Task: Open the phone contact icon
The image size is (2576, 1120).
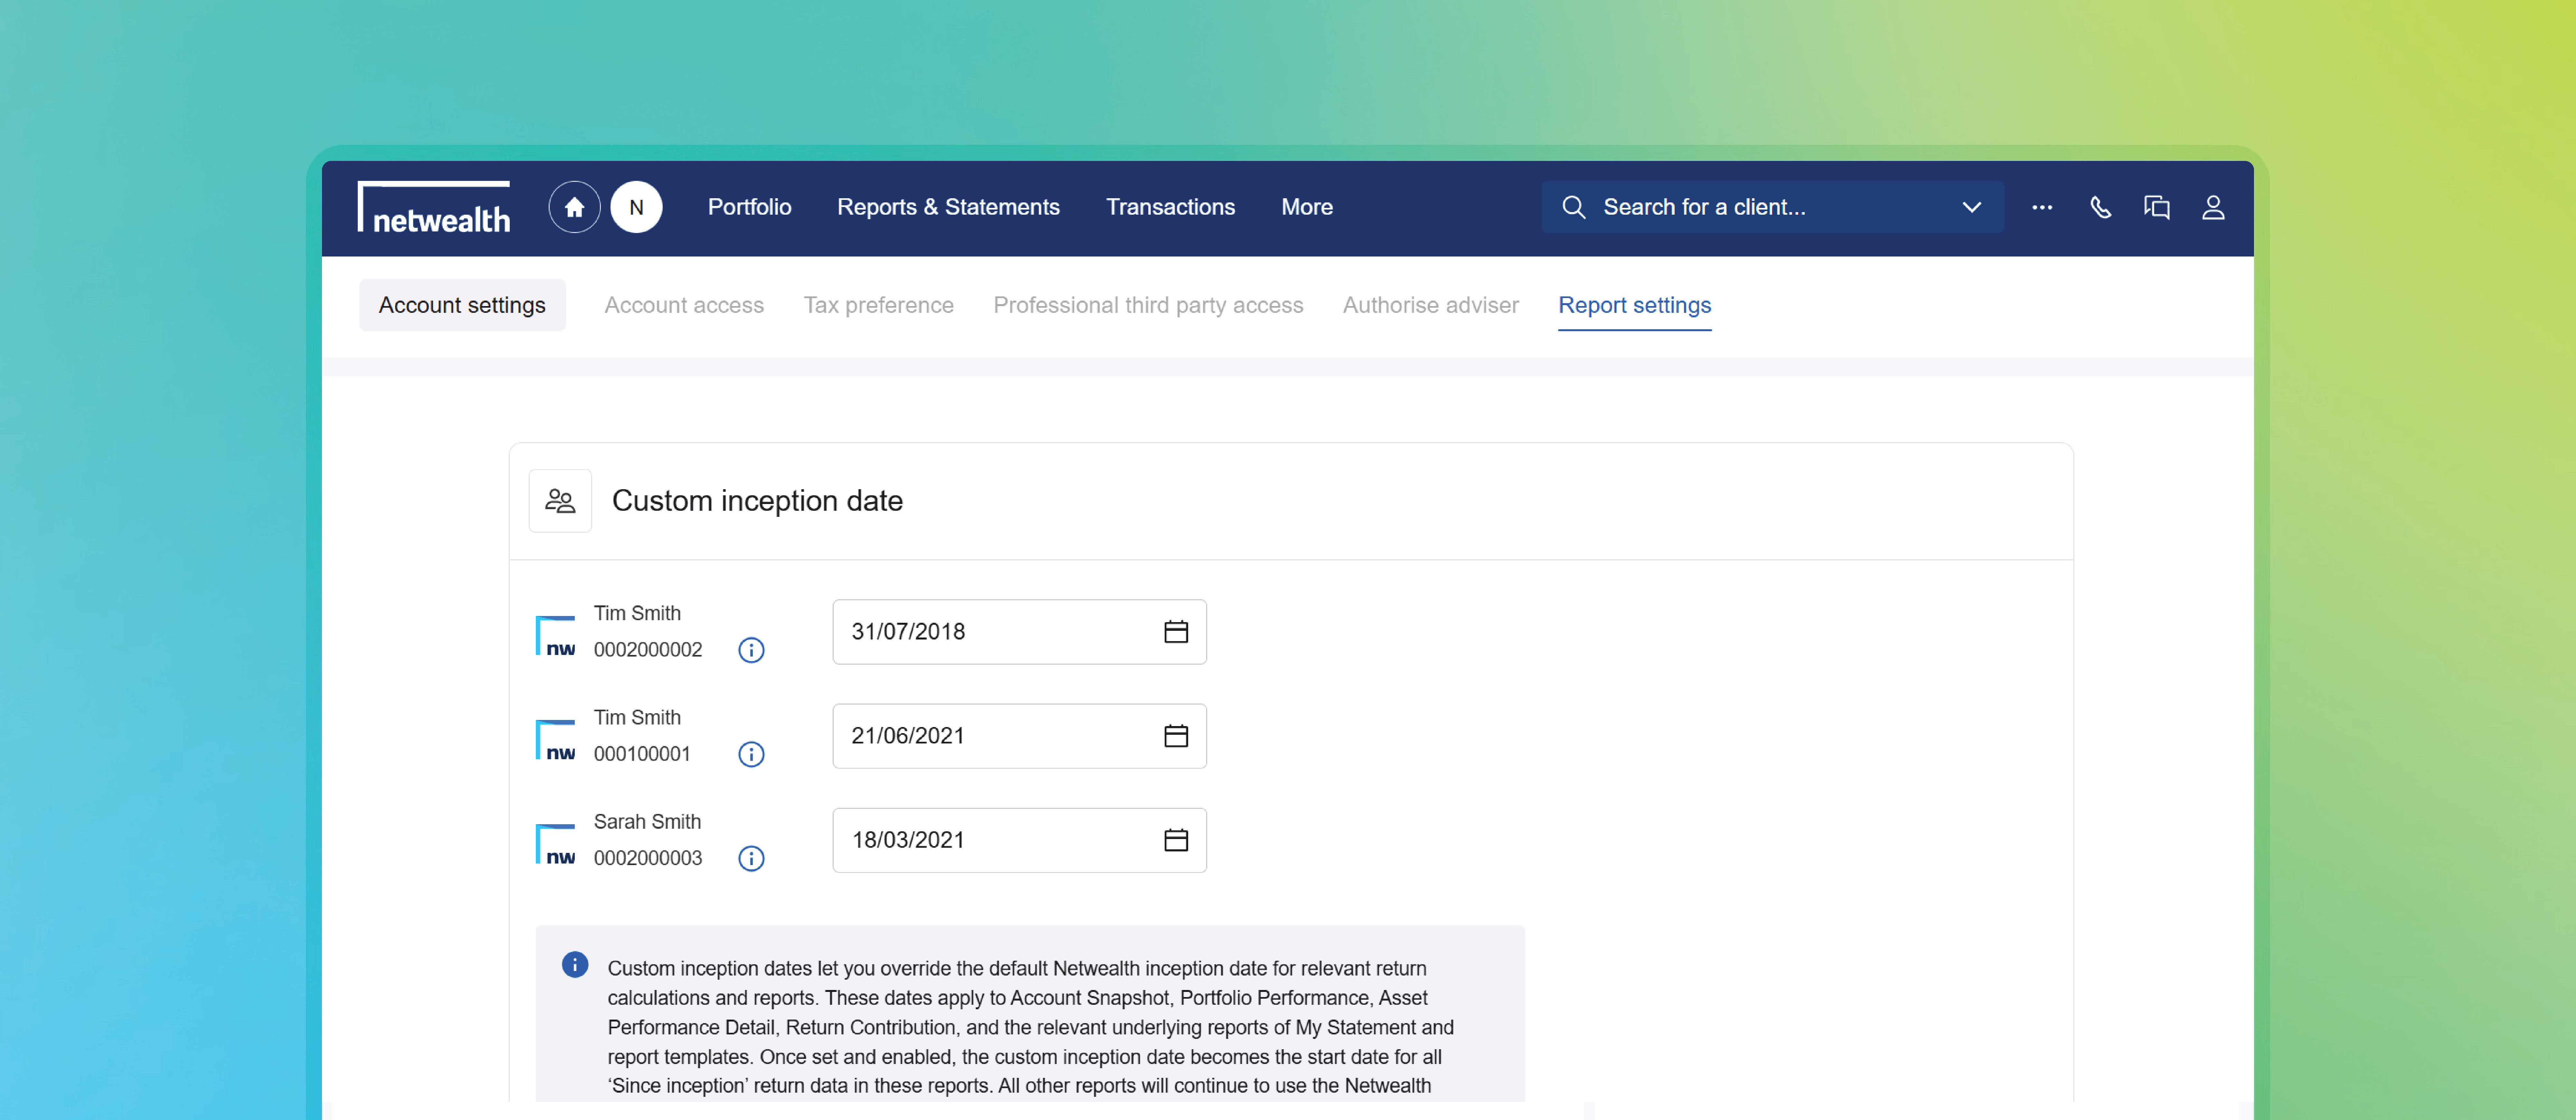Action: pos(2100,207)
